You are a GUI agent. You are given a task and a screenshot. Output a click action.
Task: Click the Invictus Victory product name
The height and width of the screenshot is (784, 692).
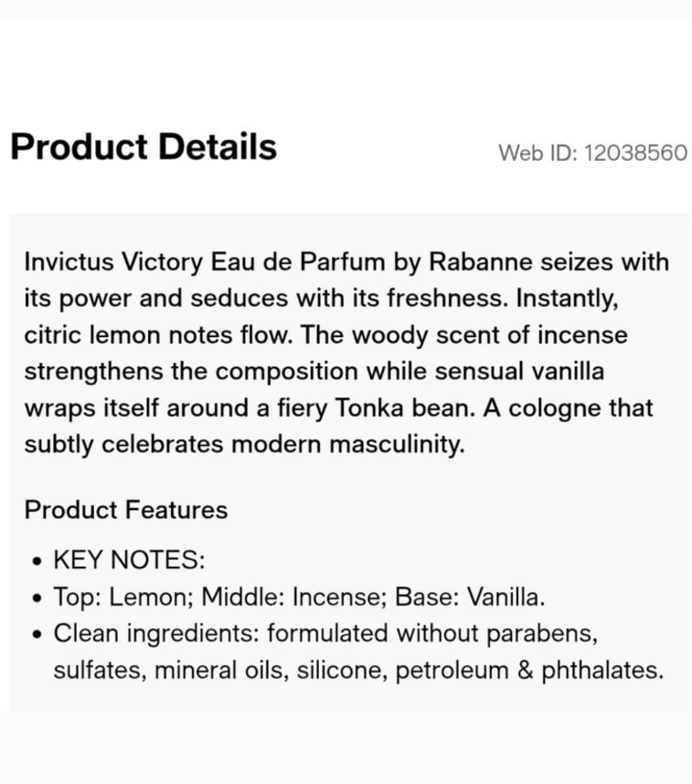[x=113, y=262]
